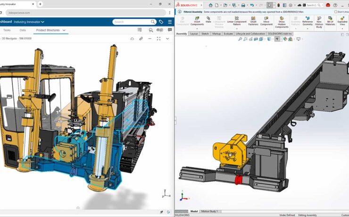The width and height of the screenshot is (349, 217).
Task: Switch to the Data dashboard tab
Action: pyautogui.click(x=23, y=30)
